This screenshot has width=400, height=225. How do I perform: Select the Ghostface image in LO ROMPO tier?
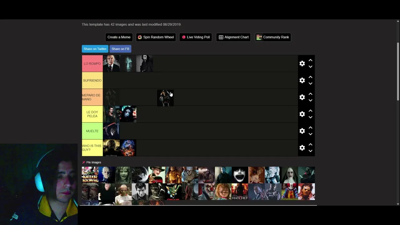pos(145,63)
